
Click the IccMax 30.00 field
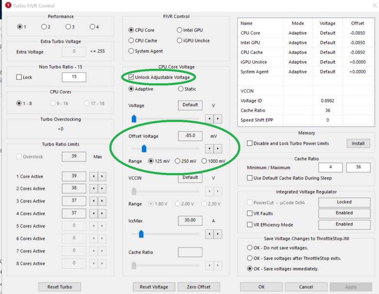(x=190, y=220)
